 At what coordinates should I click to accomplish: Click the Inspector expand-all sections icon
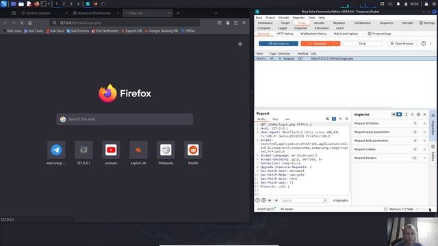pyautogui.click(x=406, y=114)
